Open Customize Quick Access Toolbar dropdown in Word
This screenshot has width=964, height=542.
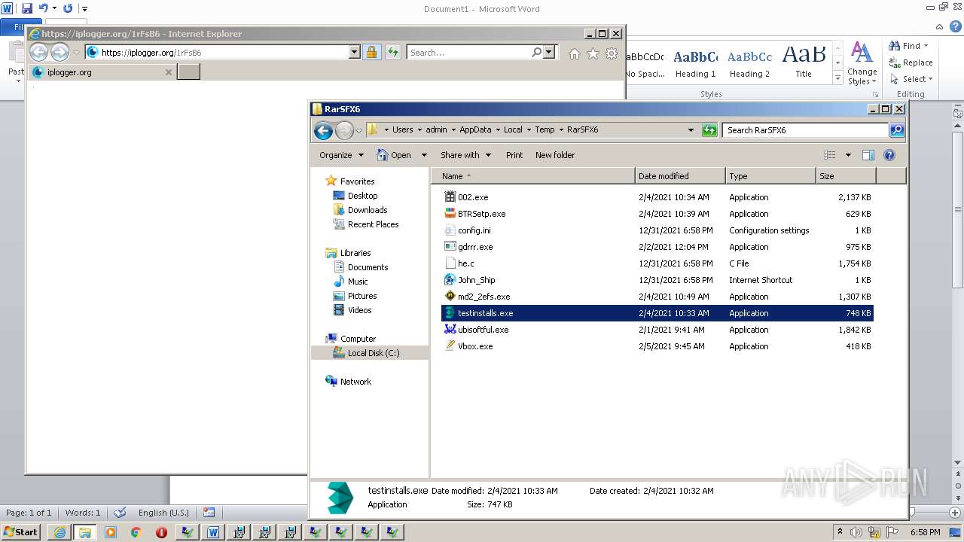[x=84, y=9]
